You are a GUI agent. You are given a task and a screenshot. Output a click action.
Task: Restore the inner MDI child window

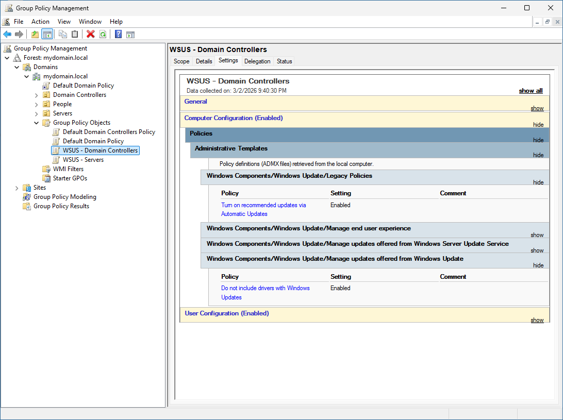click(x=547, y=22)
